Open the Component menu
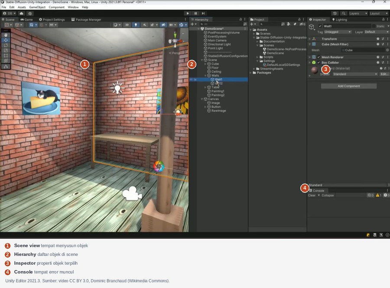The width and height of the screenshot is (390, 288). click(56, 7)
